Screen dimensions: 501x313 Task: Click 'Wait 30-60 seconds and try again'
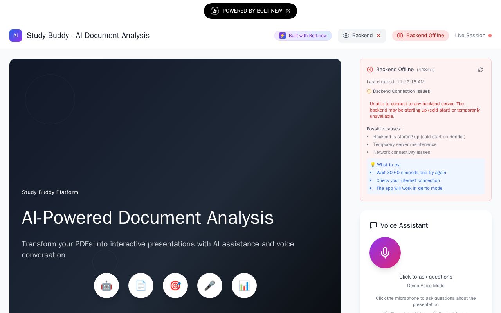point(411,173)
